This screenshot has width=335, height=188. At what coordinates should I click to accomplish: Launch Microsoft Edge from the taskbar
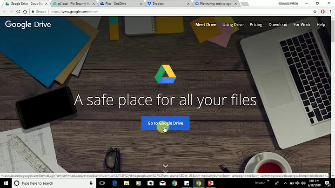tap(114, 183)
